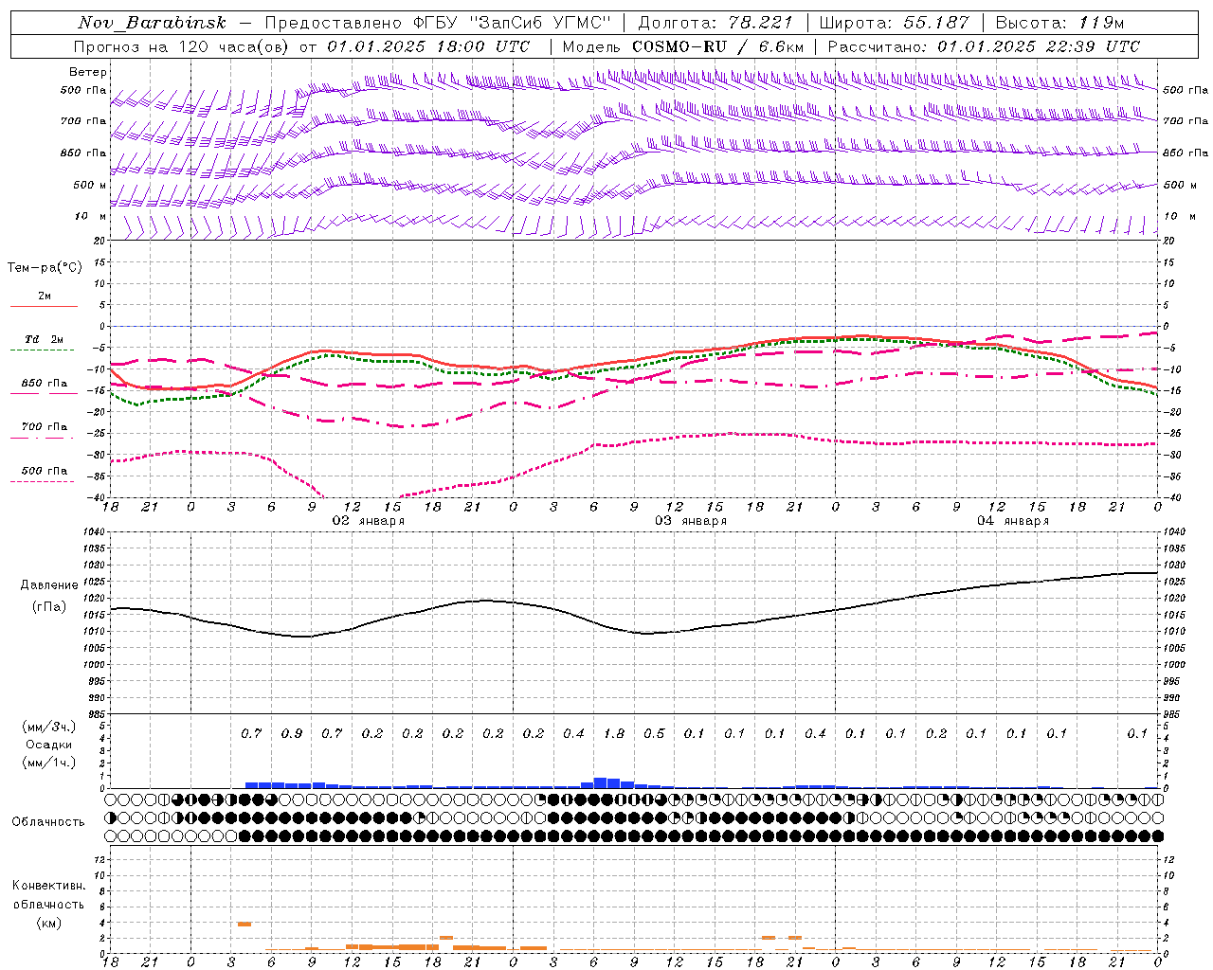Image resolution: width=1213 pixels, height=970 pixels.
Task: Click the 'Тем-ра(°C)' temperature panel label
Action: coord(45,268)
